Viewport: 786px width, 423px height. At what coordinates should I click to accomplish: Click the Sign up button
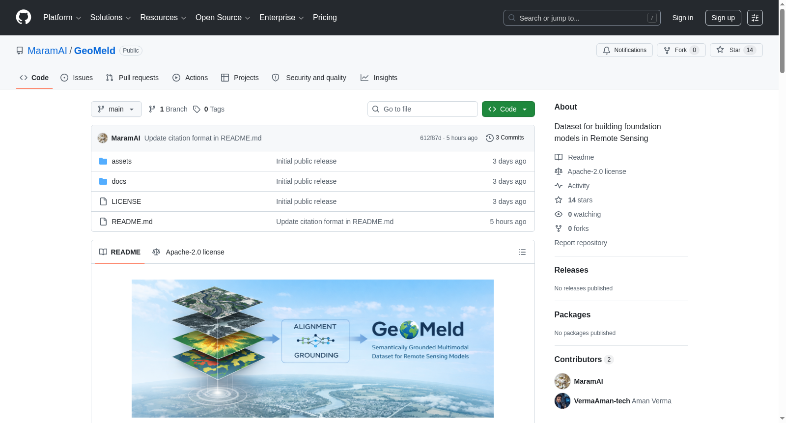coord(723,18)
